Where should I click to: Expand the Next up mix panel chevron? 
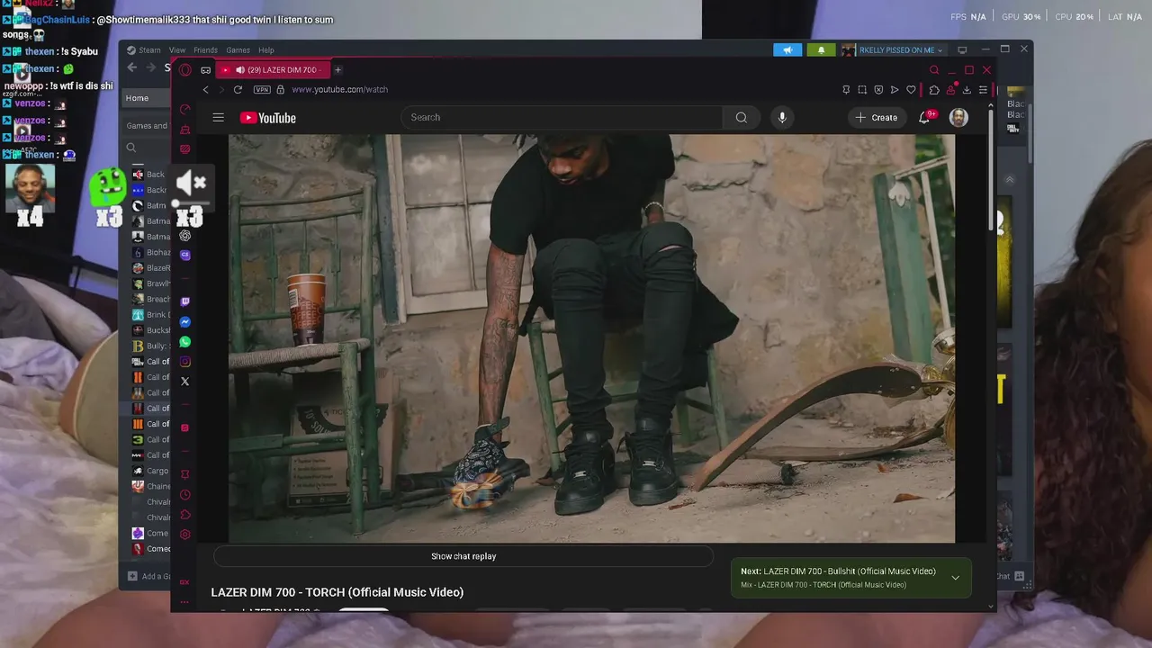tap(955, 578)
